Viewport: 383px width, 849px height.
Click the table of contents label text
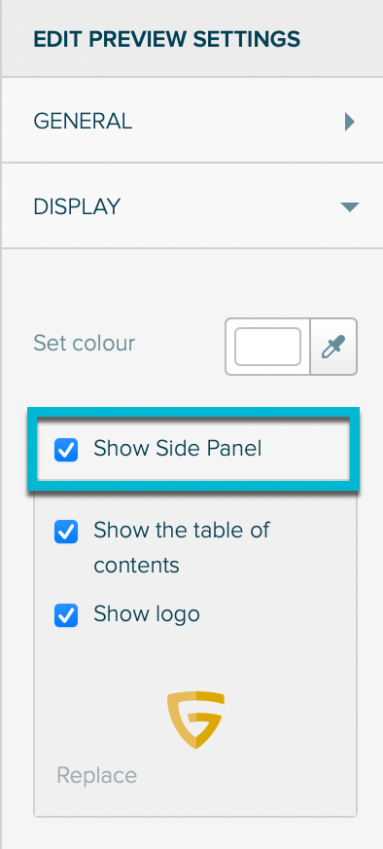pos(181,547)
